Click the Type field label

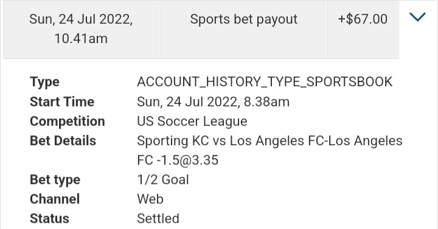[x=44, y=82]
